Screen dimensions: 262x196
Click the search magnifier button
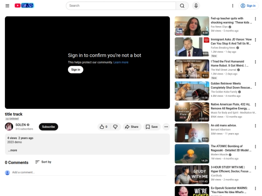182,6
